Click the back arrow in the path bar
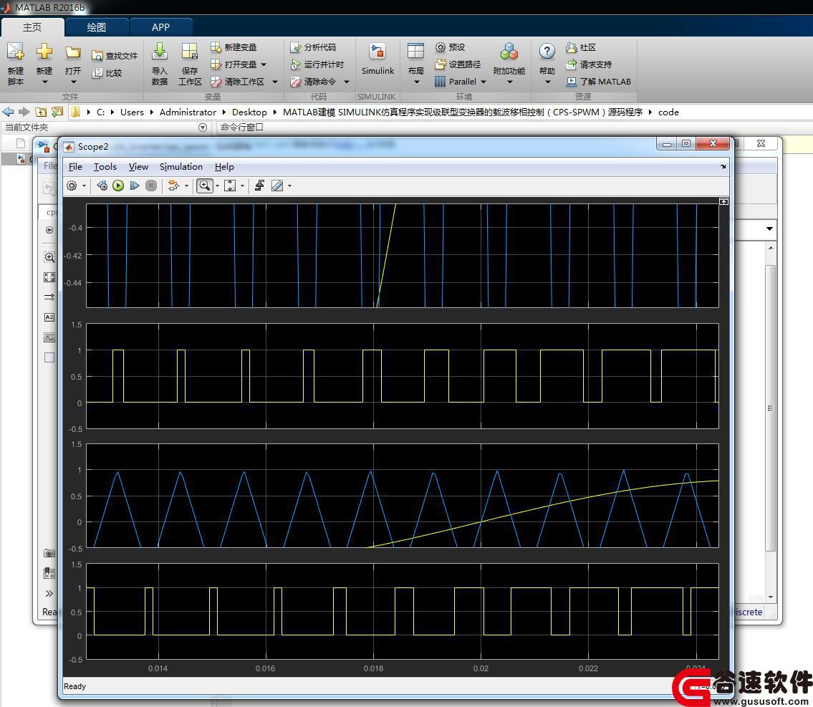This screenshot has height=707, width=813. pyautogui.click(x=9, y=112)
